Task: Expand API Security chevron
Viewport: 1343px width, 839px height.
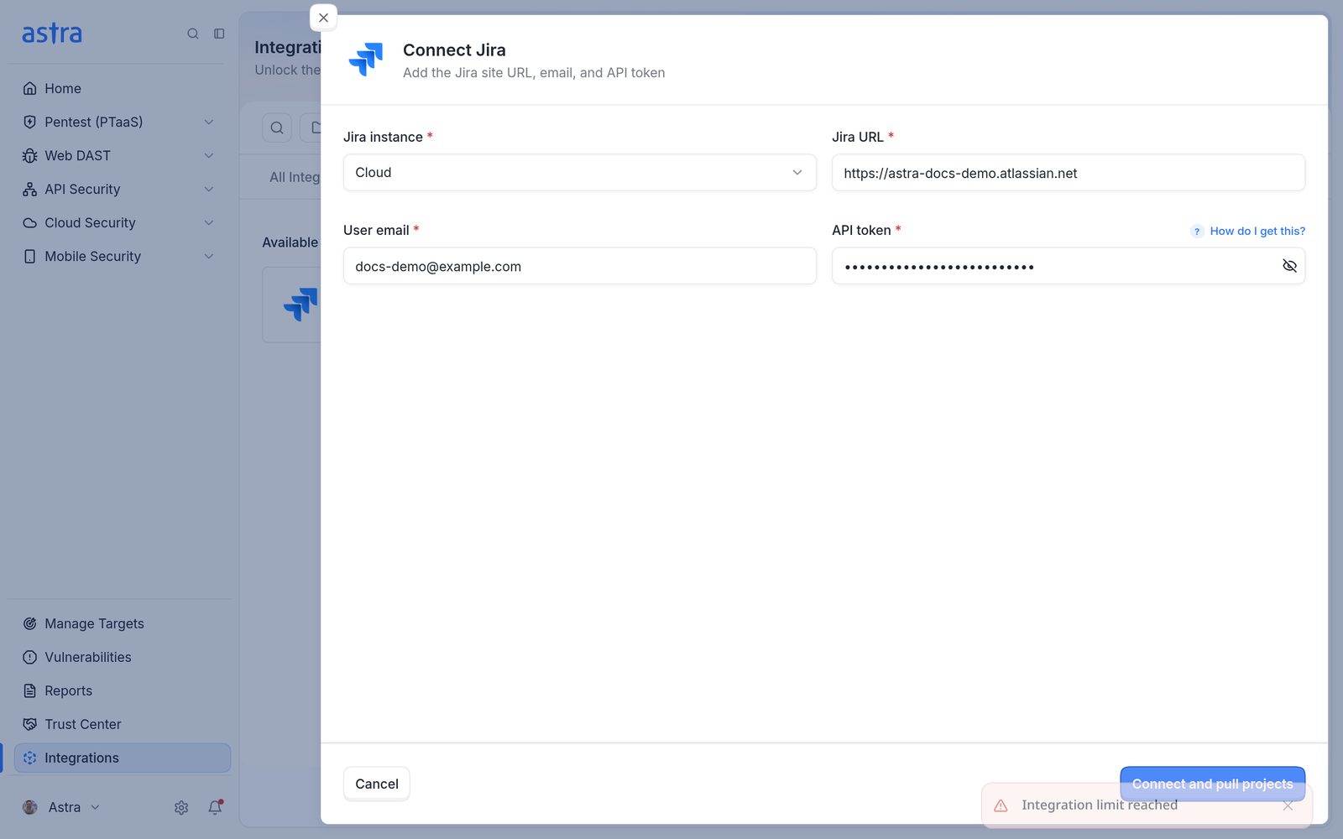Action: point(209,189)
